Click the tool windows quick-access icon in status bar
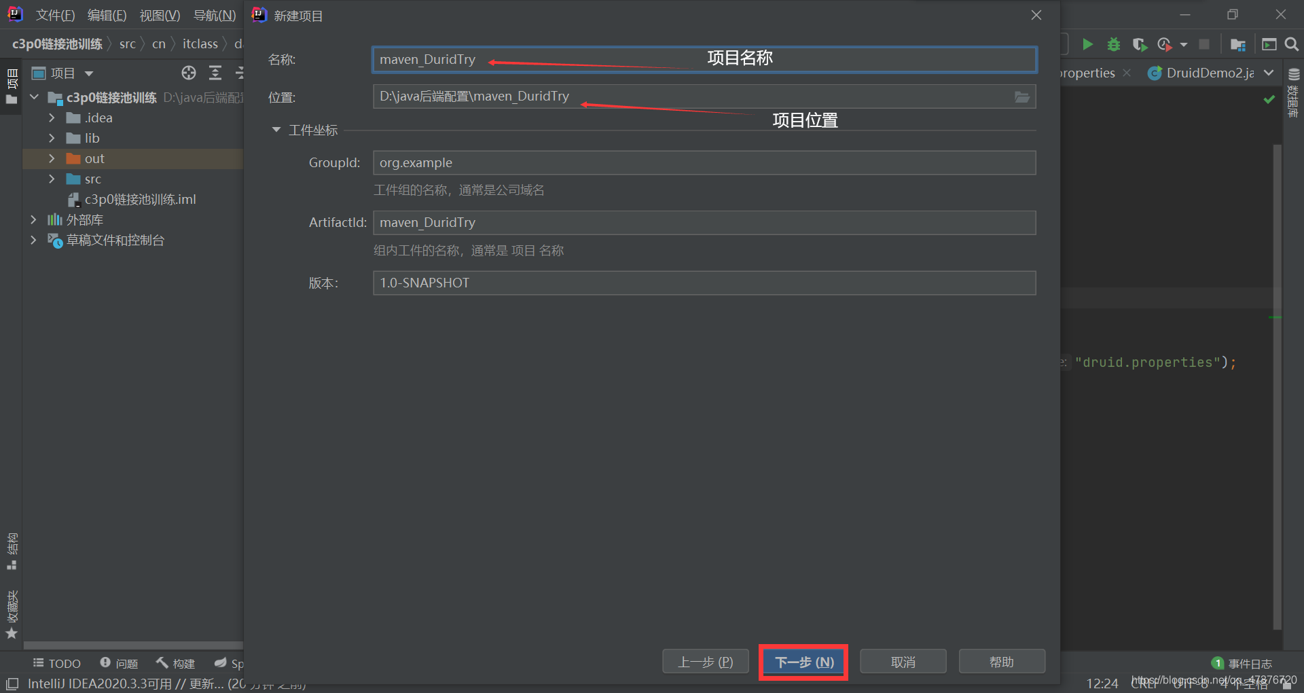Image resolution: width=1304 pixels, height=693 pixels. click(x=12, y=683)
